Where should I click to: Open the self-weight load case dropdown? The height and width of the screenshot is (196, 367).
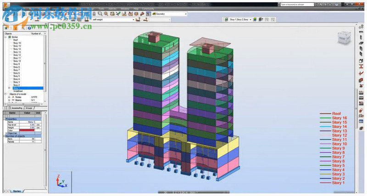tap(133, 20)
